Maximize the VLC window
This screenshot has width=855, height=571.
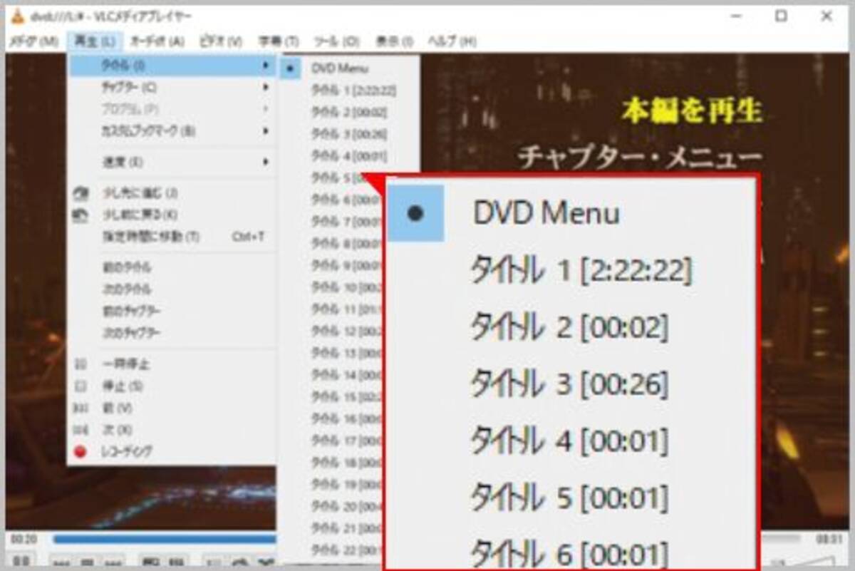(x=782, y=16)
